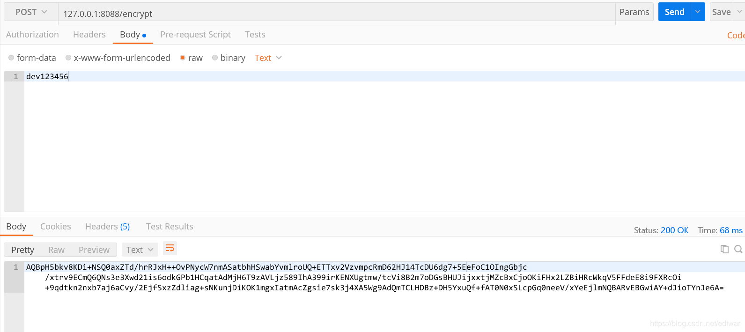
Task: Choose the Preview response view
Action: 94,250
